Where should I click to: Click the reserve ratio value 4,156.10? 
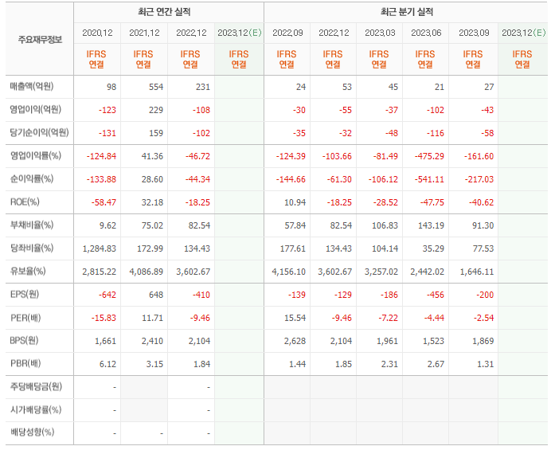[289, 272]
